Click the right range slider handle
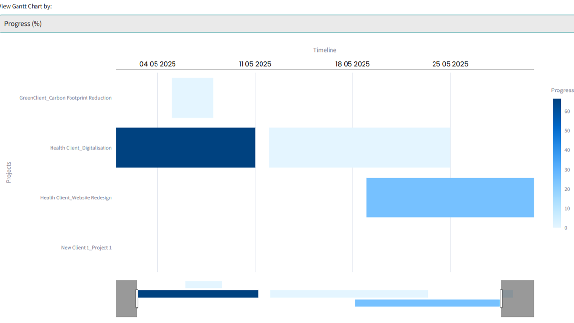The height and width of the screenshot is (323, 574). [x=501, y=298]
